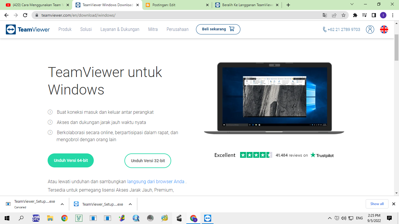This screenshot has height=224, width=399.
Task: Open the Trustpilot reviews logo
Action: click(x=322, y=155)
